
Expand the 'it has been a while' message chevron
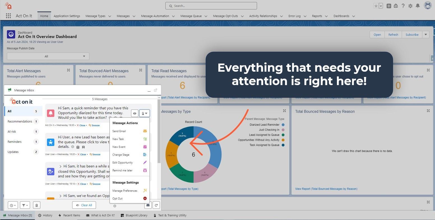(60, 167)
